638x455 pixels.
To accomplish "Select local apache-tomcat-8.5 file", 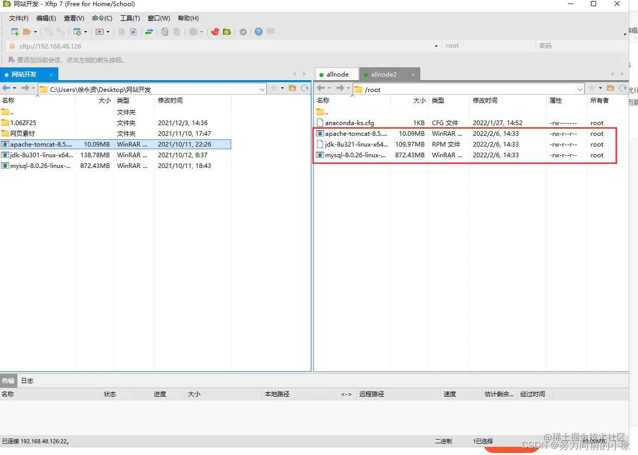I will point(116,145).
